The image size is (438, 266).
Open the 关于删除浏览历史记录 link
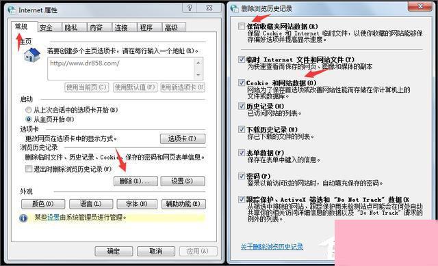coord(272,246)
